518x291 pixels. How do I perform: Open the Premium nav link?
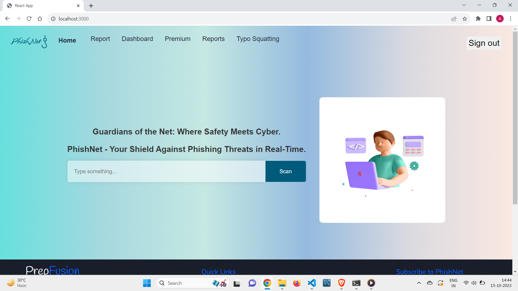pos(178,39)
